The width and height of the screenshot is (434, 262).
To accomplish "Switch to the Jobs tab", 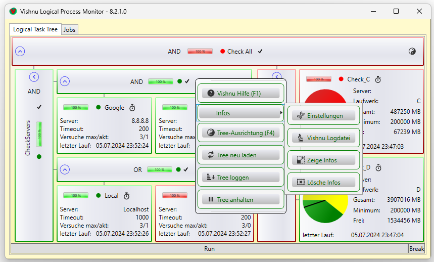I will [x=70, y=30].
